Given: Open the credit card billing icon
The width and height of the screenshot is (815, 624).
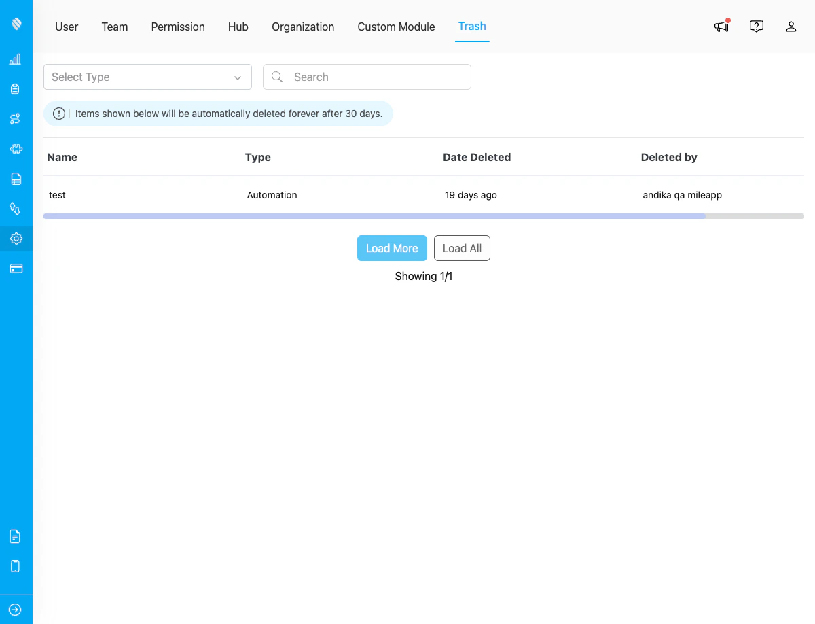Looking at the screenshot, I should pyautogui.click(x=16, y=268).
